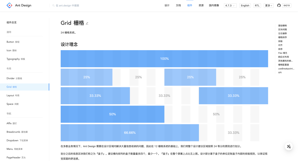The width and height of the screenshot is (298, 161).
Task: Select Button 按钮 in the sidebar
Action: tap(13, 42)
